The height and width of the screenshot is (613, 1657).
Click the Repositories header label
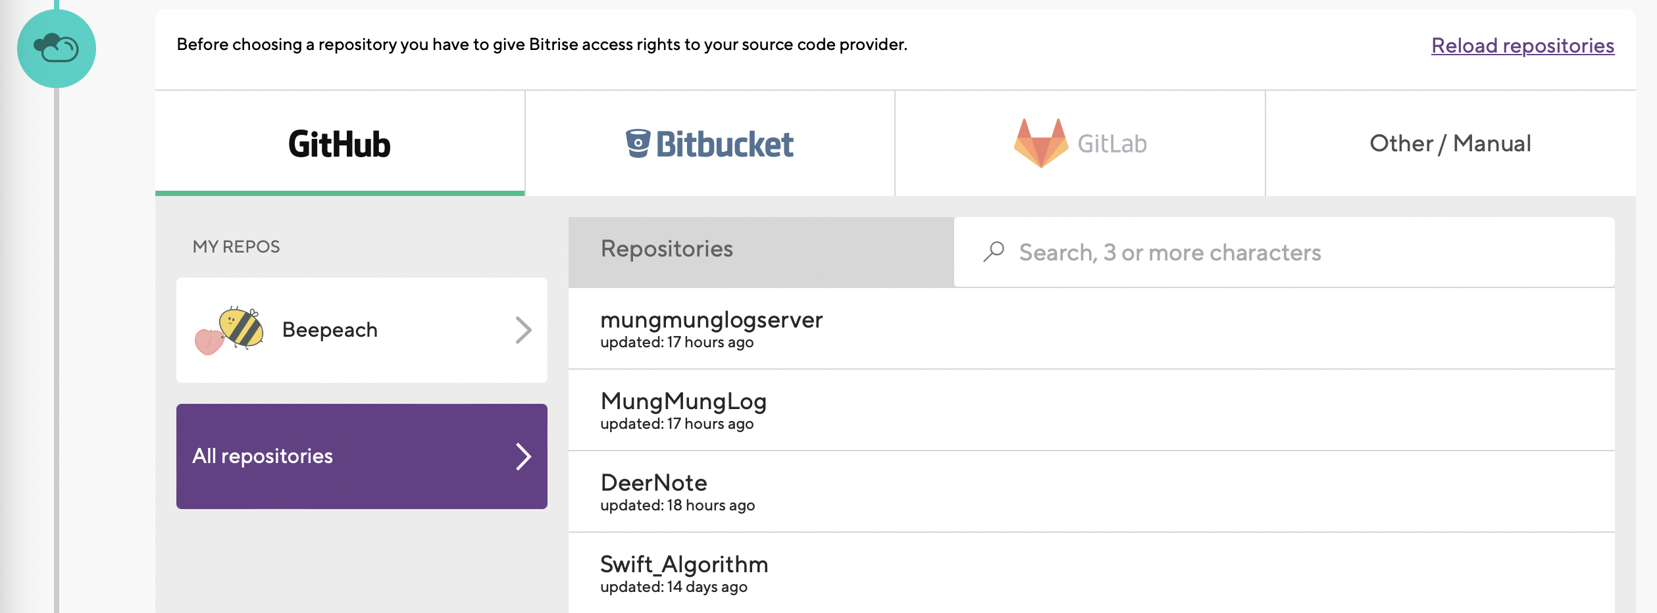667,249
